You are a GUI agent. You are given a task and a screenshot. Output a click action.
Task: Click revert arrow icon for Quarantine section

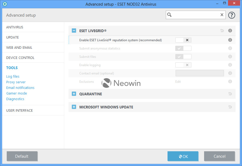[x=230, y=94]
